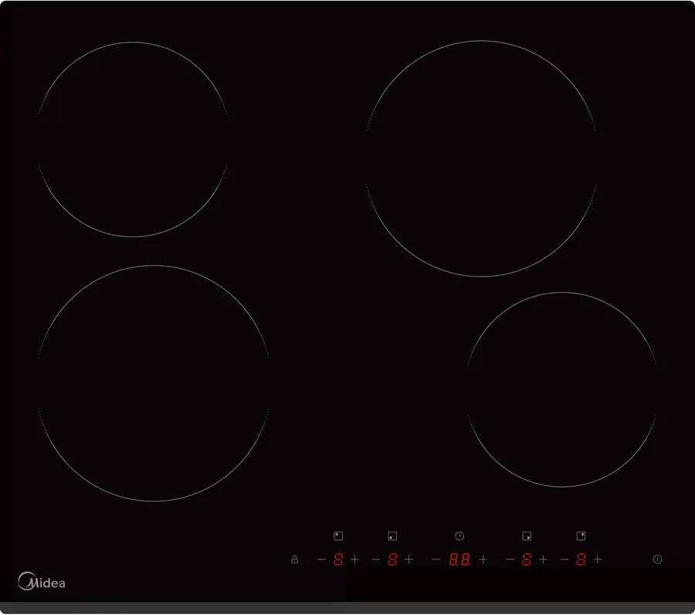The height and width of the screenshot is (615, 695).
Task: Tap the power on/off icon
Action: pos(657,559)
